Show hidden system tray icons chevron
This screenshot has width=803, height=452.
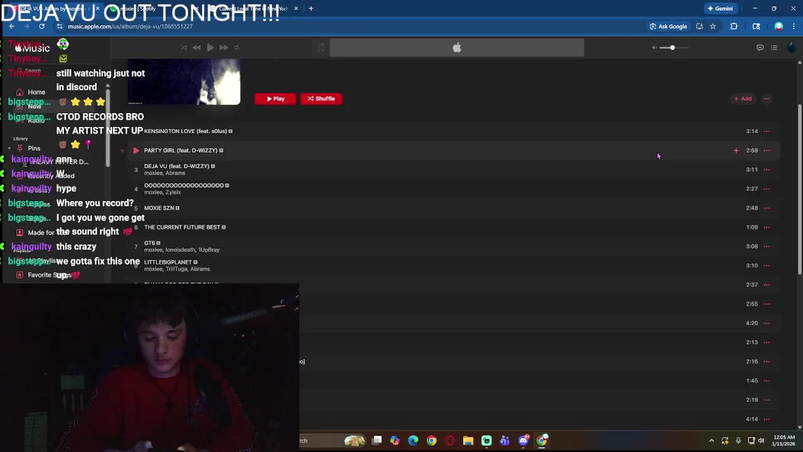711,441
